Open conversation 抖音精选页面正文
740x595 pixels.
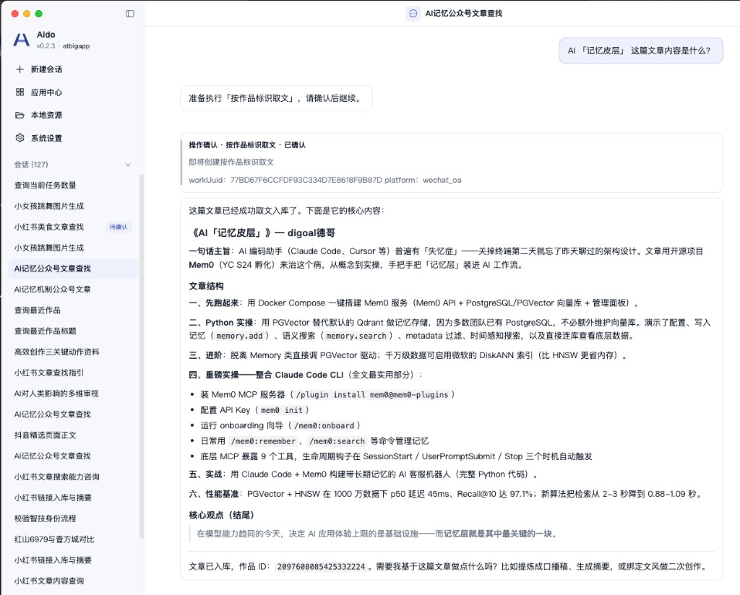pos(73,435)
